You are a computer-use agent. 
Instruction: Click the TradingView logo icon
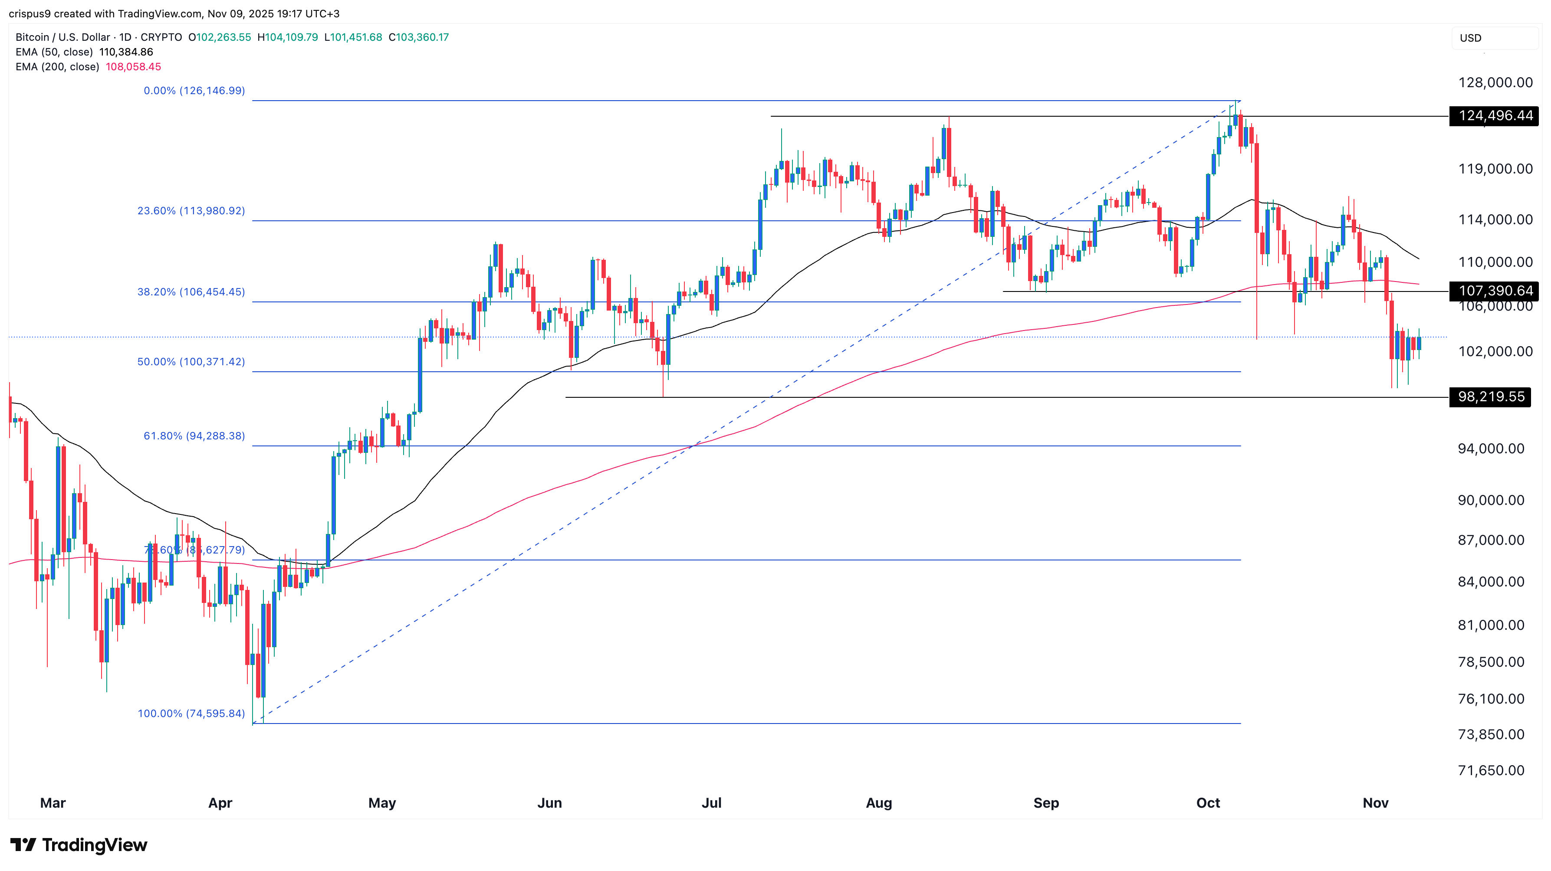pos(23,845)
